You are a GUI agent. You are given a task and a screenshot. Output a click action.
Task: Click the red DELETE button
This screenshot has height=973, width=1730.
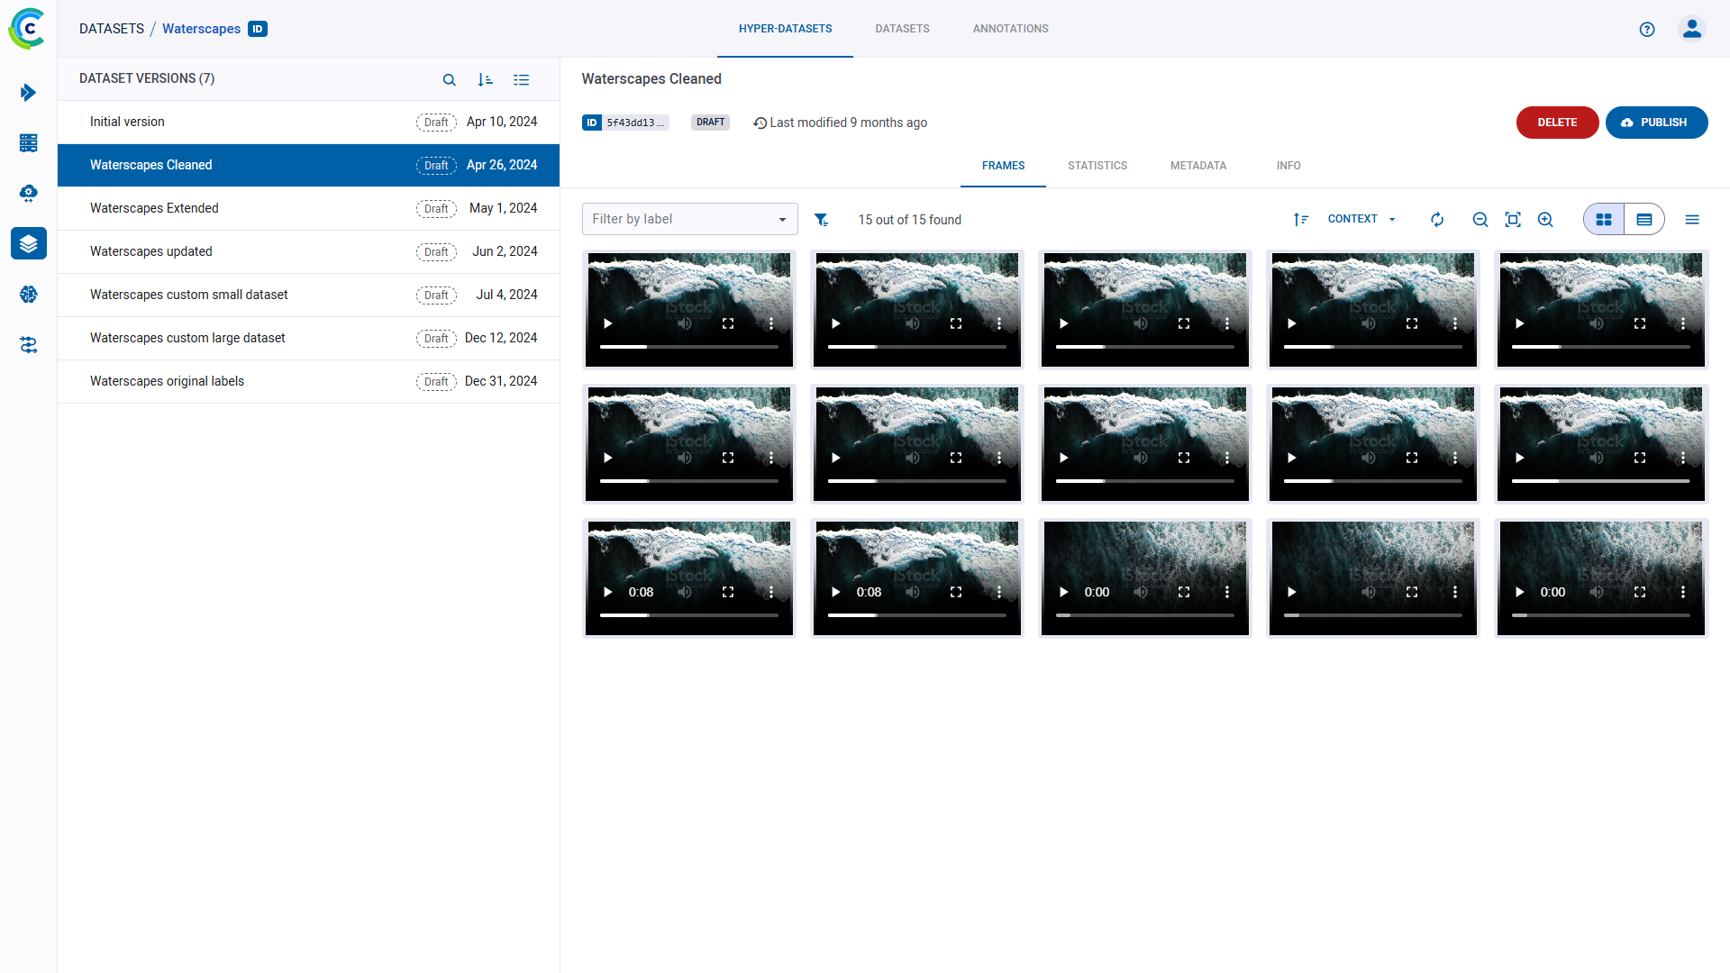[x=1556, y=123]
